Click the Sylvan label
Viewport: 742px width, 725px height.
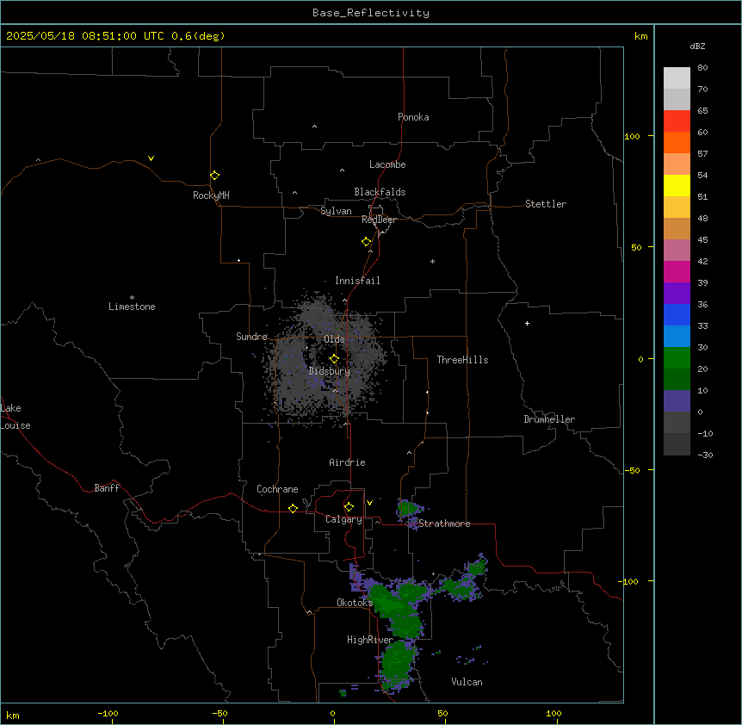[336, 211]
